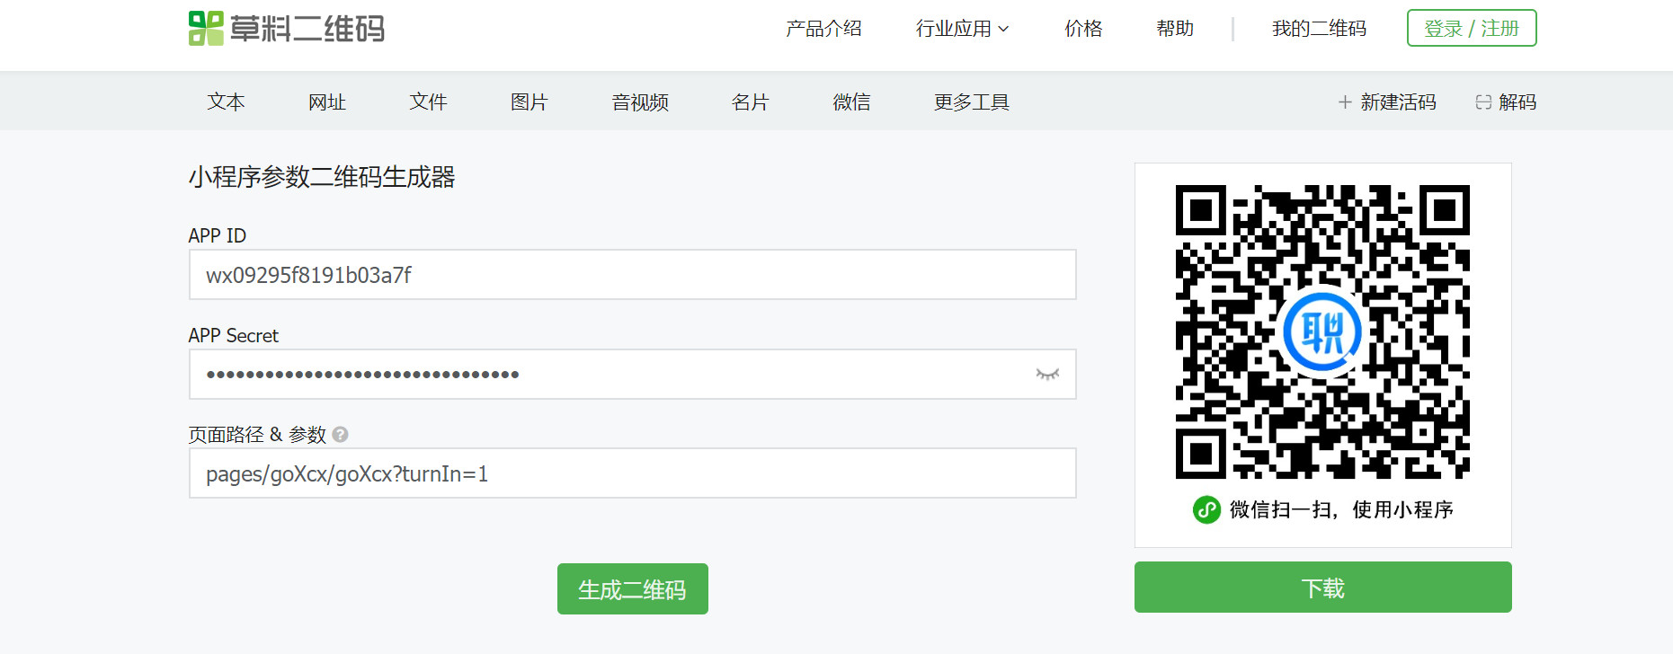Open the 更多工具 tab
This screenshot has height=654, width=1673.
coord(971,102)
